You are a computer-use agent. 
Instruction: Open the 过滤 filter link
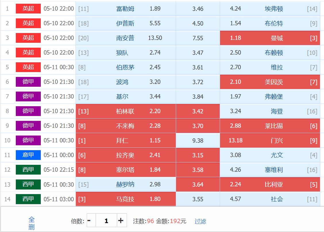pos(200,221)
